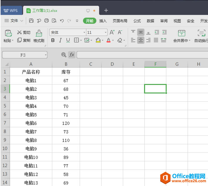The width and height of the screenshot is (208, 186).
Task: Expand the font color dropdown arrow
Action: click(x=113, y=40)
